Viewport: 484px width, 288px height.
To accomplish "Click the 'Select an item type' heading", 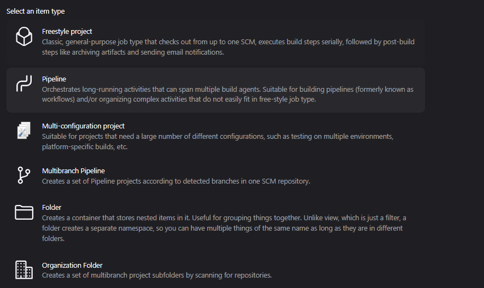I will (36, 11).
